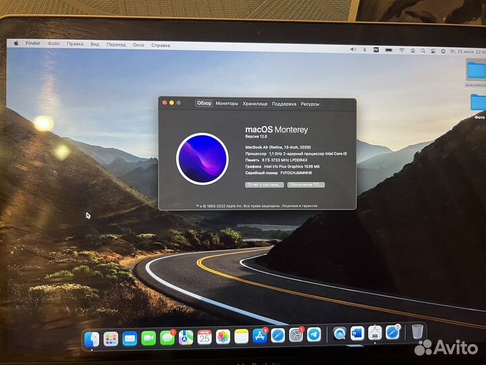Select the Обзор tab
486x365 pixels.
tap(204, 103)
